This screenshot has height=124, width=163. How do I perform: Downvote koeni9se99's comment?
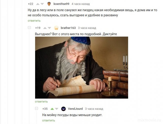[42, 4]
